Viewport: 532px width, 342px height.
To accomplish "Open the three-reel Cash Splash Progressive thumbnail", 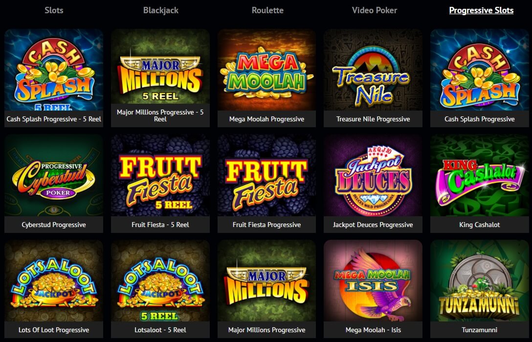I will pos(479,69).
